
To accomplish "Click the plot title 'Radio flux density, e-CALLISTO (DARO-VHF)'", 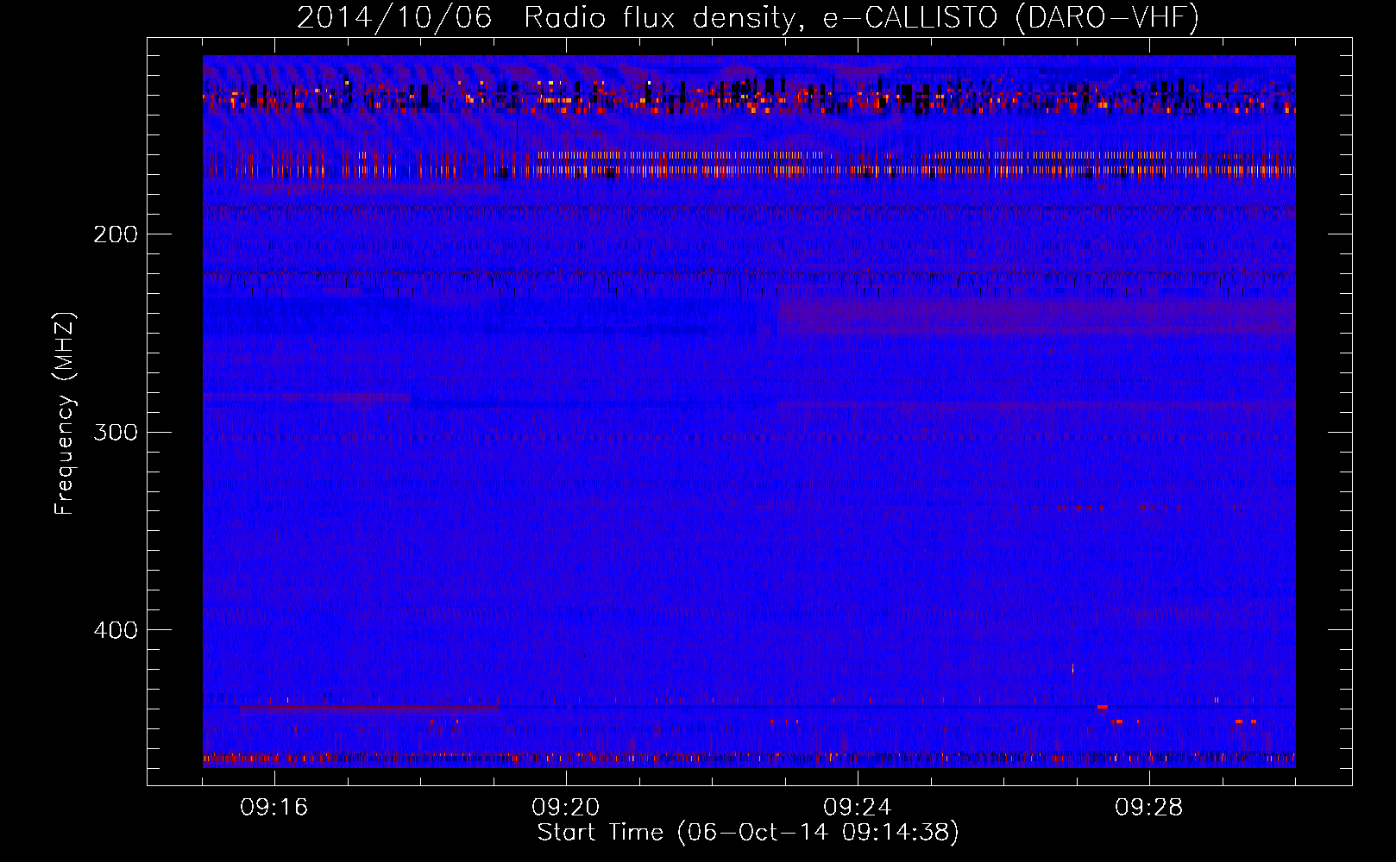I will coord(861,17).
